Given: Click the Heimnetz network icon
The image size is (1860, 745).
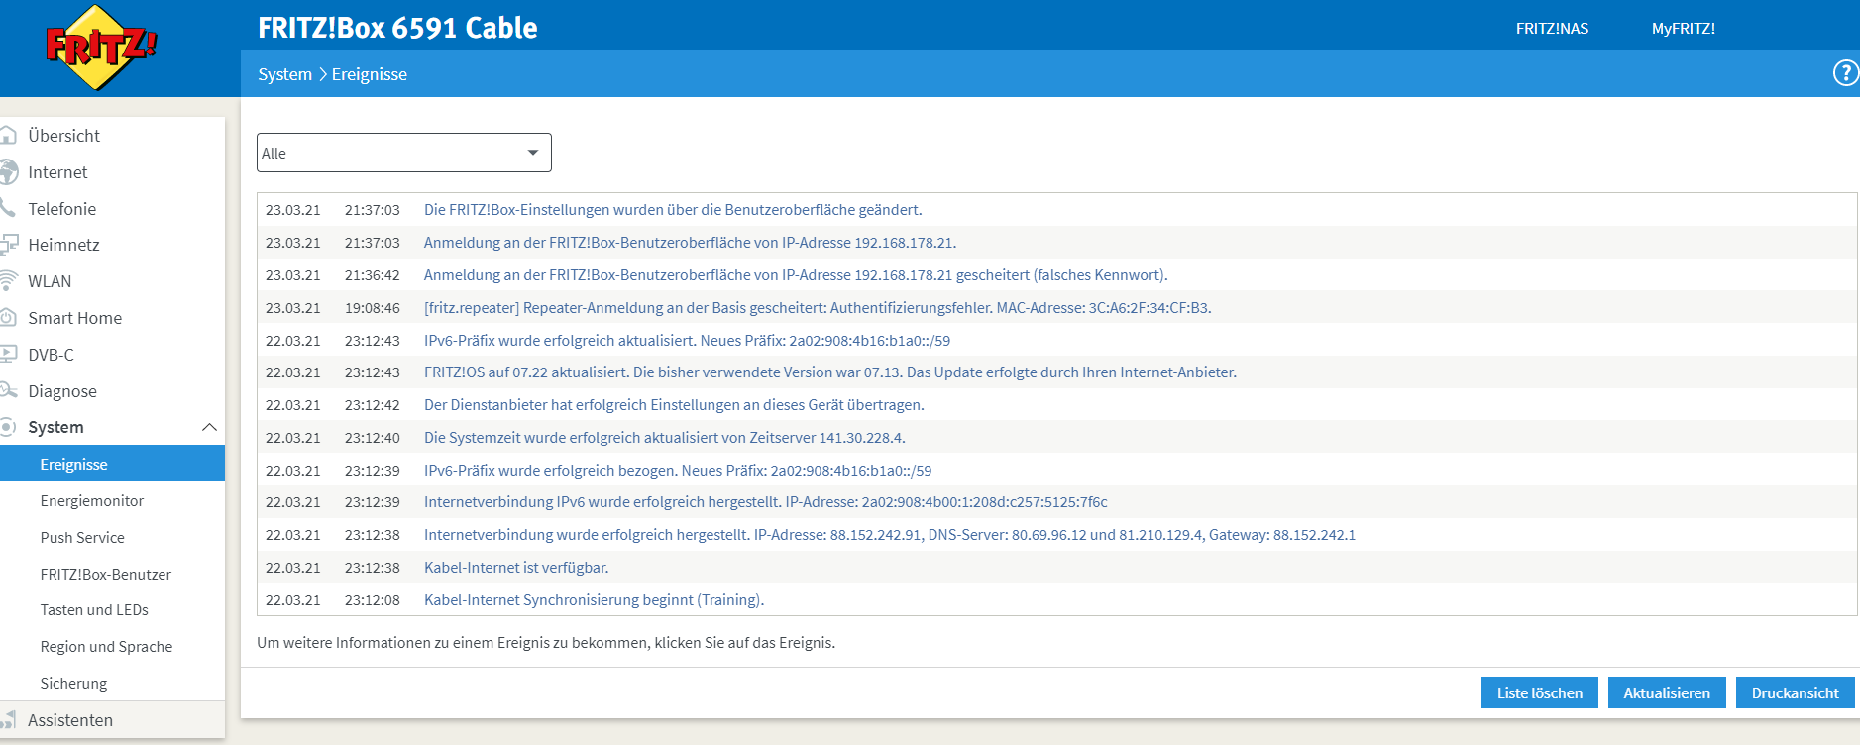Looking at the screenshot, I should point(9,245).
